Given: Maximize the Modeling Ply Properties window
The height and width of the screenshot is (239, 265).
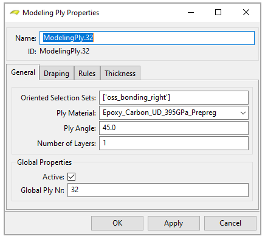Looking at the screenshot, I should pyautogui.click(x=218, y=13).
